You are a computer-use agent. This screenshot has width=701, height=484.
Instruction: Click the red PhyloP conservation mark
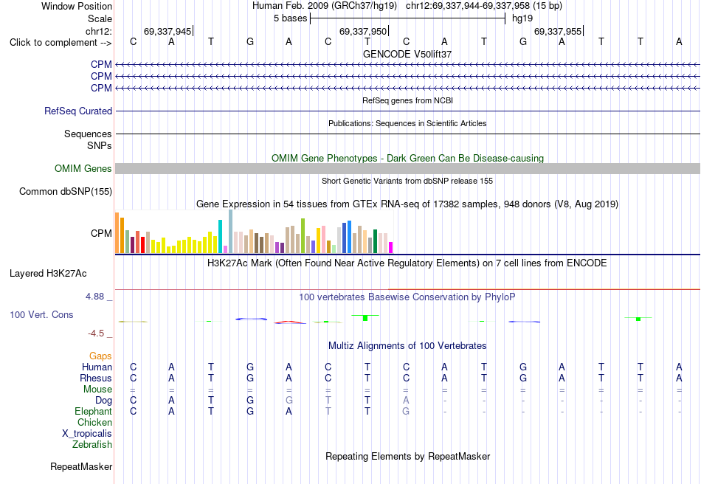pos(290,322)
